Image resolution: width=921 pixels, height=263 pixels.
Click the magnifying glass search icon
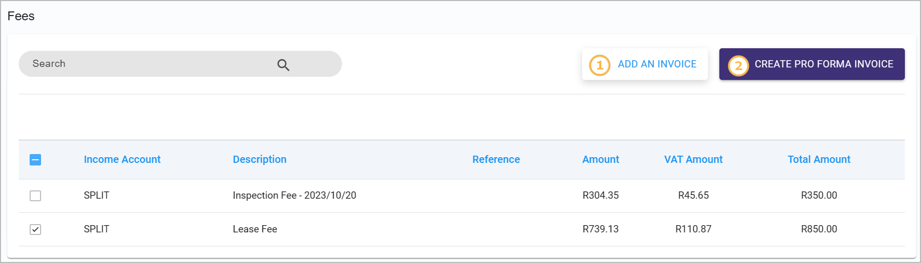[283, 65]
